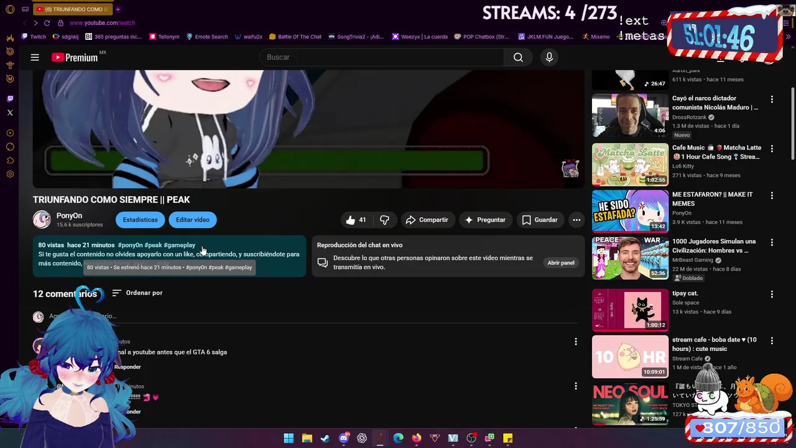Image resolution: width=796 pixels, height=448 pixels.
Task: Open the Nicolás Maduro video thumbnail
Action: click(x=630, y=115)
